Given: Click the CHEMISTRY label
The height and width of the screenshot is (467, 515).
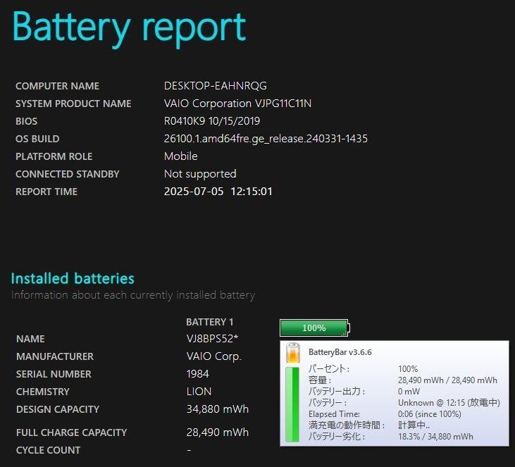Looking at the screenshot, I should point(43,392).
